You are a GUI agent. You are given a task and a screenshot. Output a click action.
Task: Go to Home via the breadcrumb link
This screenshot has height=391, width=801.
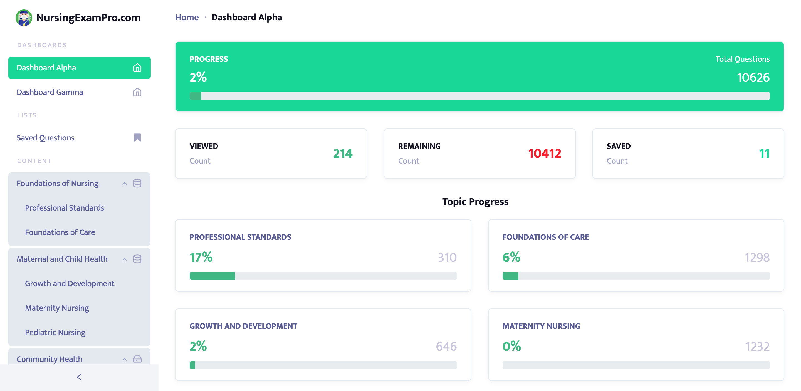coord(187,18)
